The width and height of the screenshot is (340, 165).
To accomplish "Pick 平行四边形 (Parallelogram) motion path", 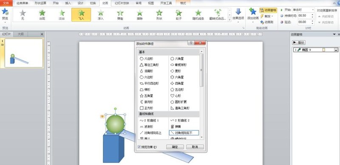I will pos(149,84).
